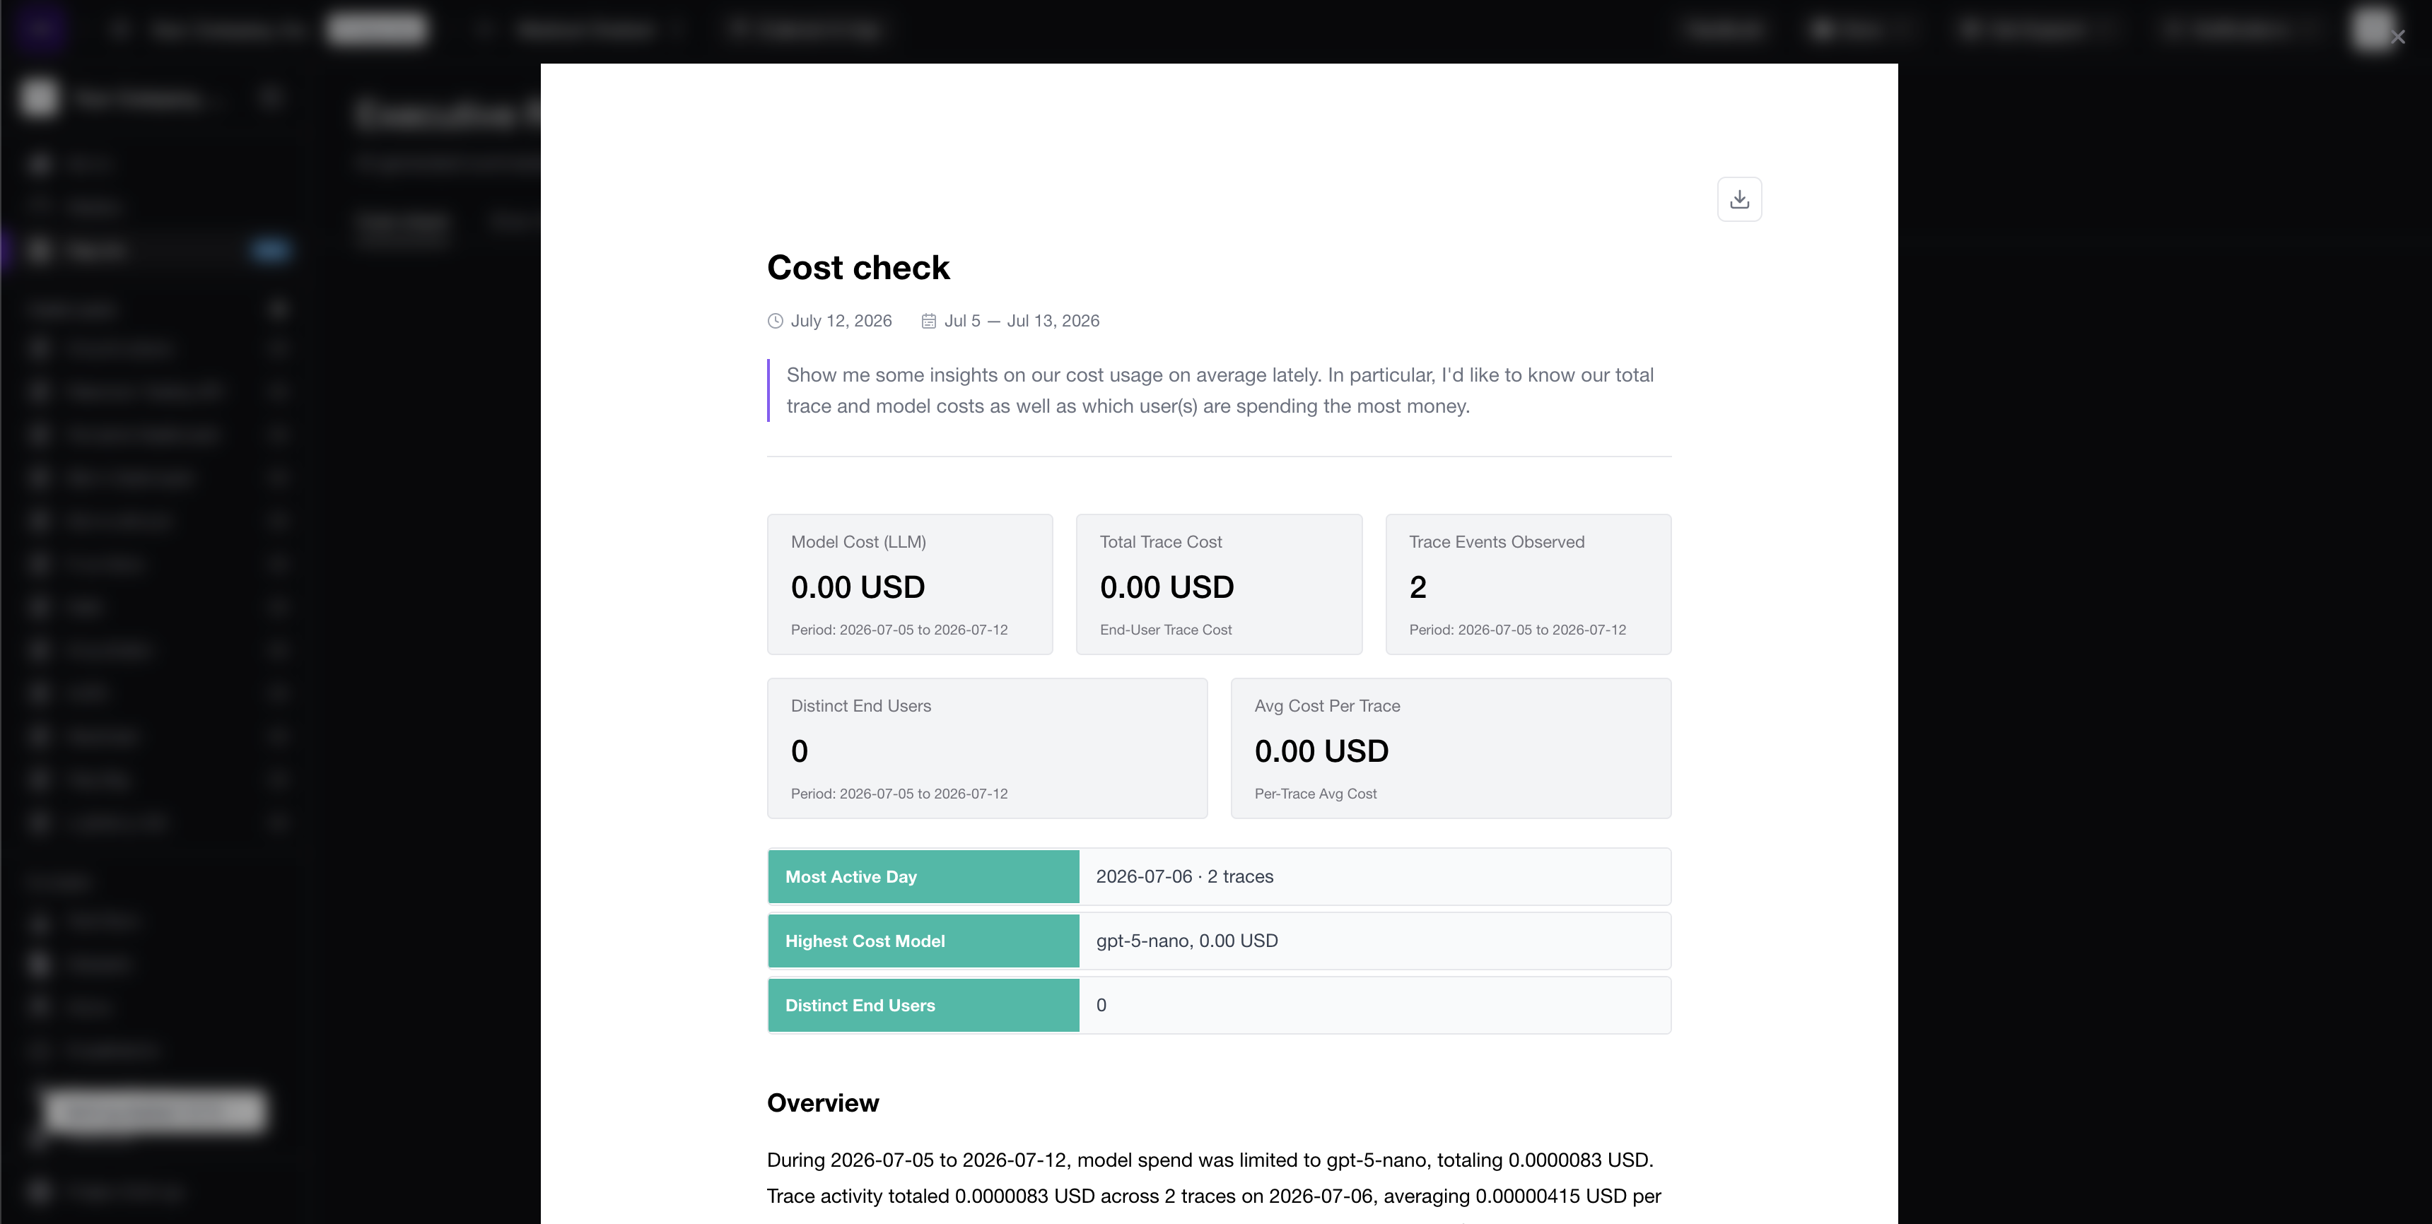Screen dimensions: 2432x1224
Task: Click the calendar icon beside Jul 5 — Jul 13
Action: click(929, 321)
